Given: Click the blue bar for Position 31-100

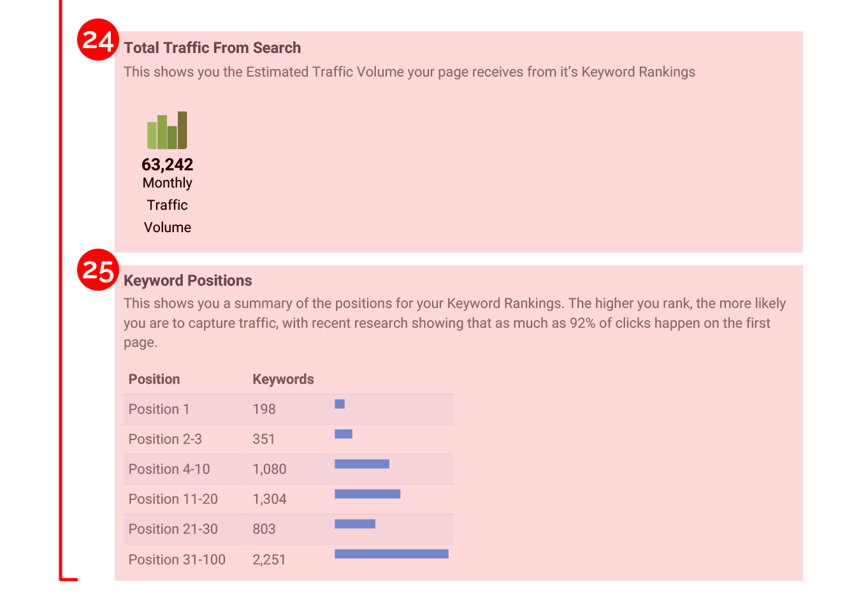Looking at the screenshot, I should (391, 554).
